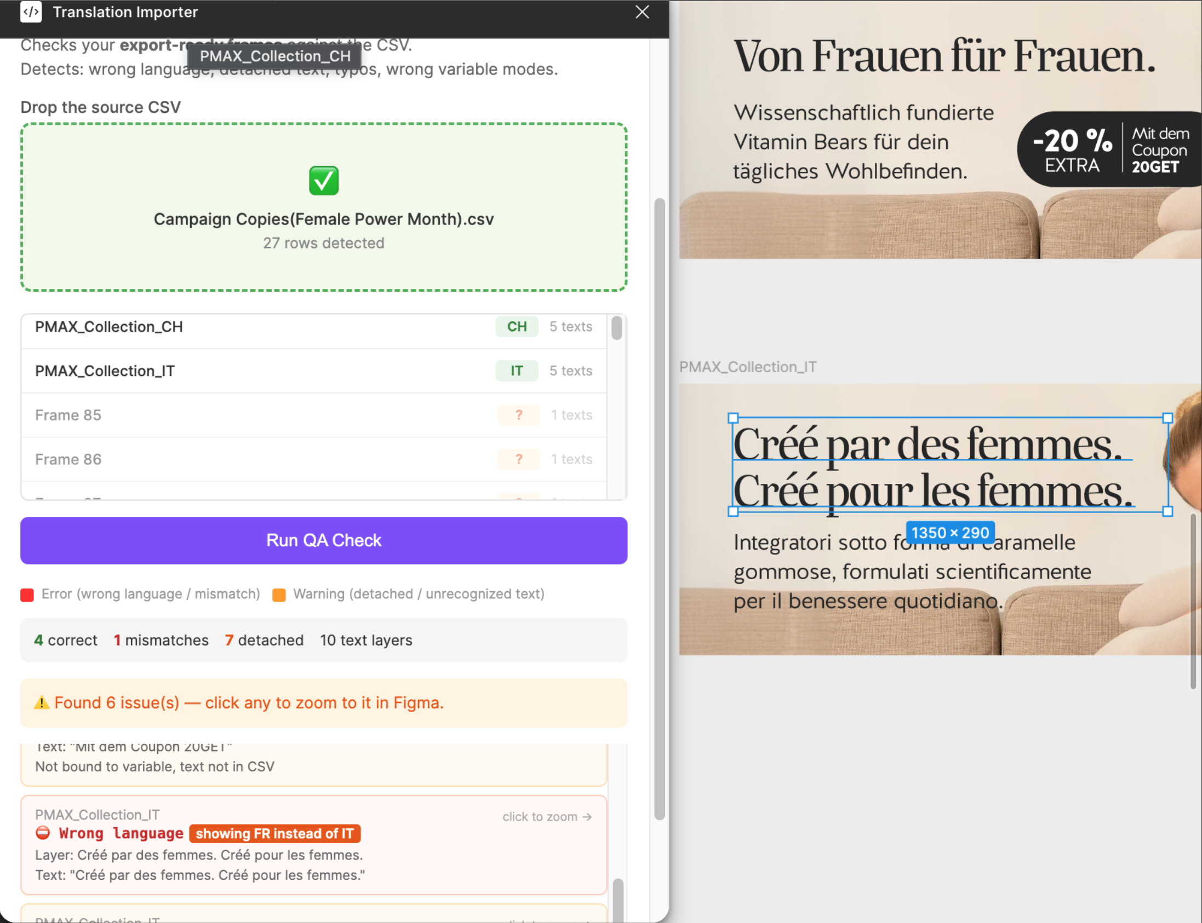Select 'Campaign Copies(Female Power Month).csv' file name

pyautogui.click(x=323, y=219)
